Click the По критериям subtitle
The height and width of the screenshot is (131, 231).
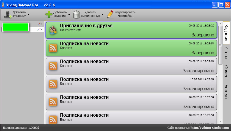point(70,30)
